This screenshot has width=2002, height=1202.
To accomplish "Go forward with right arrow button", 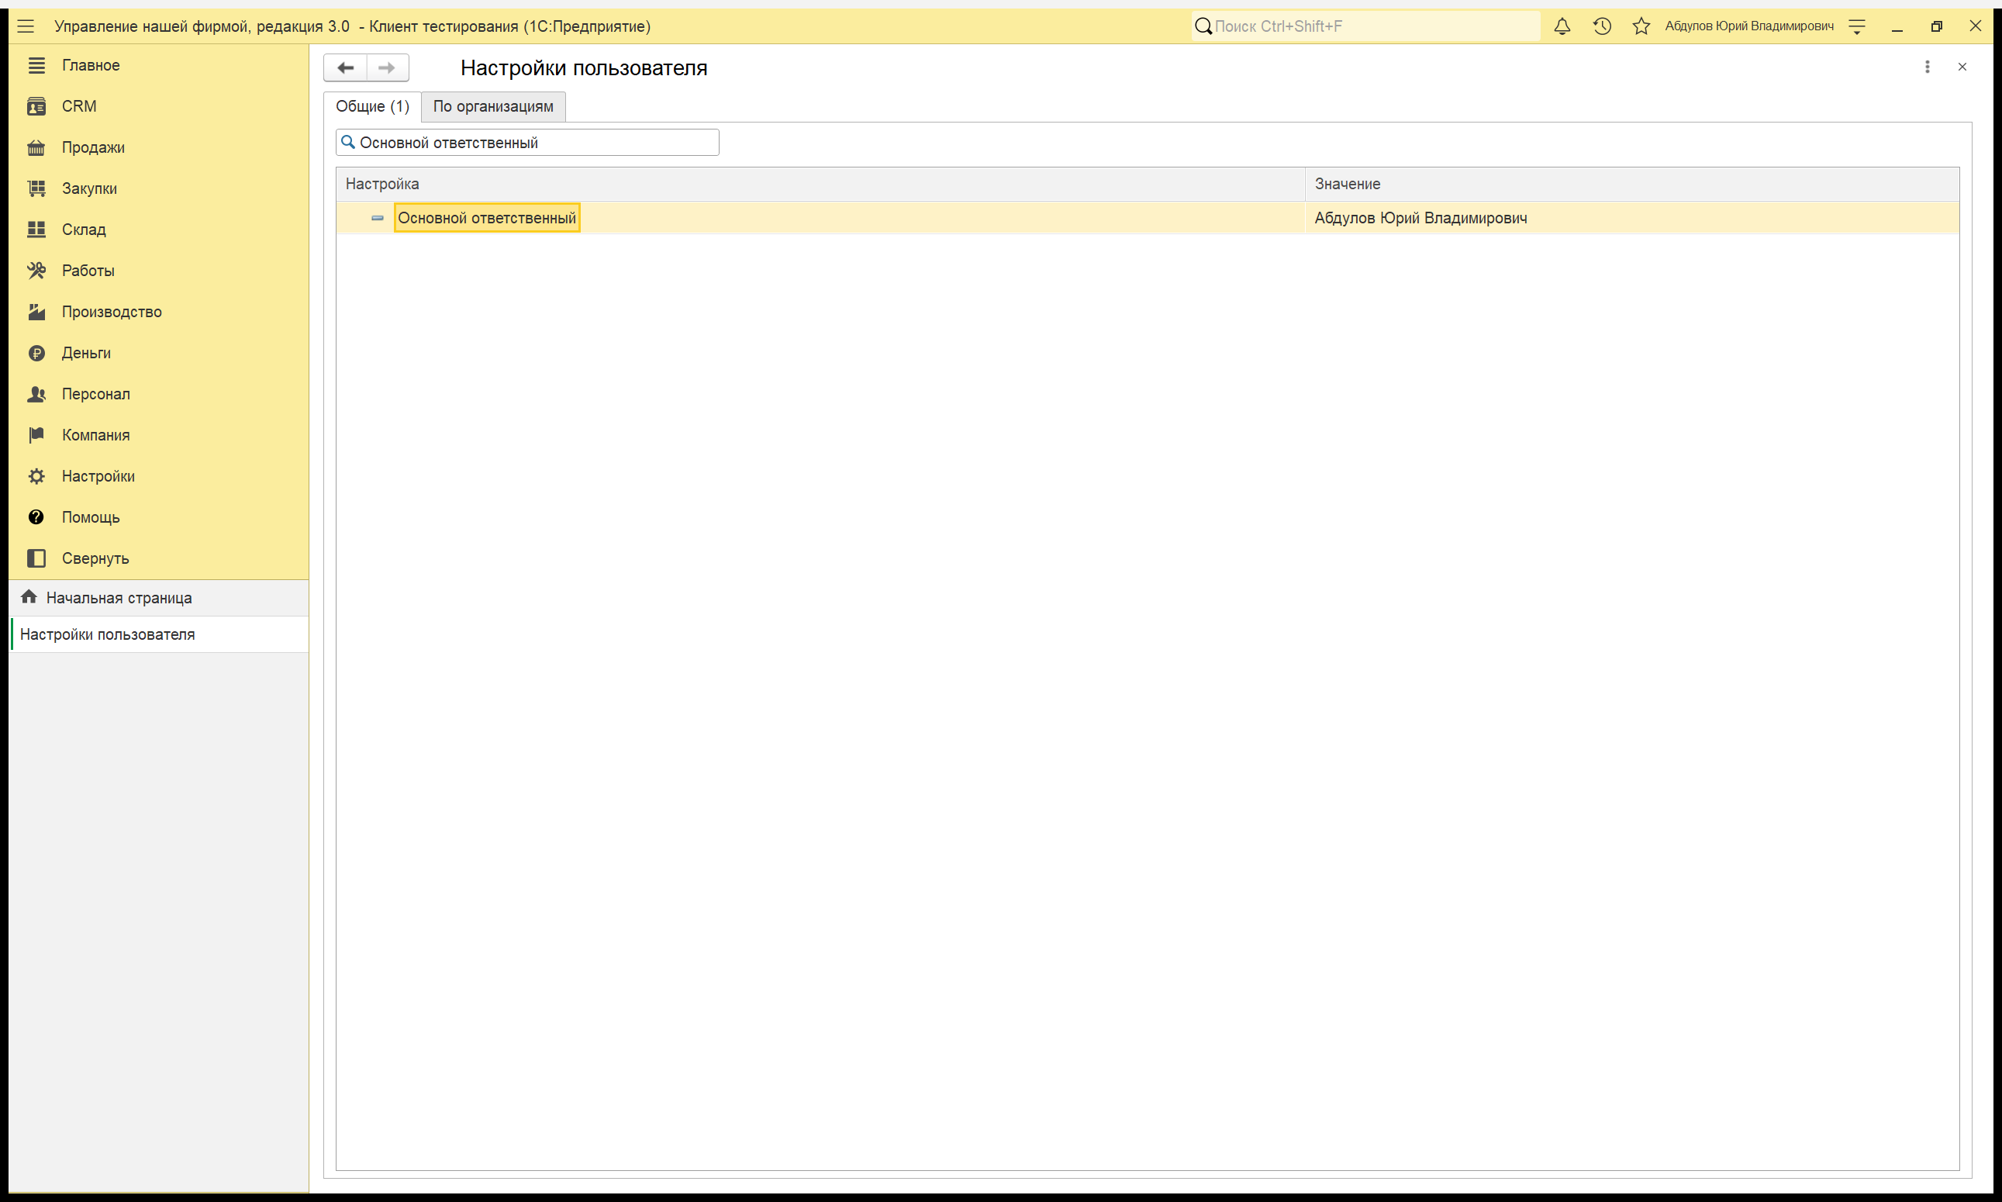I will (x=387, y=67).
